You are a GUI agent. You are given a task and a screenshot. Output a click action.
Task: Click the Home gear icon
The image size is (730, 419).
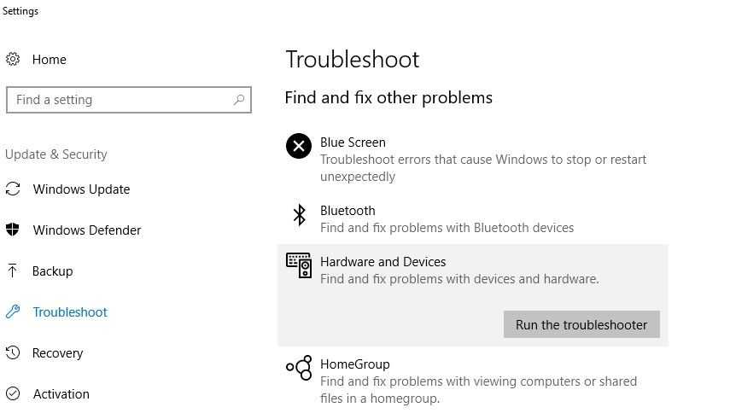coord(13,59)
